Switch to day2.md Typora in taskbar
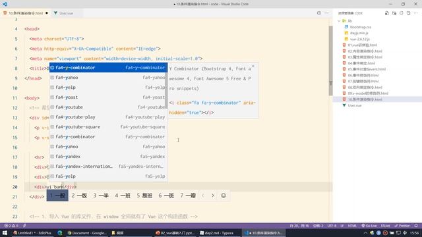422x237 pixels. point(217,232)
